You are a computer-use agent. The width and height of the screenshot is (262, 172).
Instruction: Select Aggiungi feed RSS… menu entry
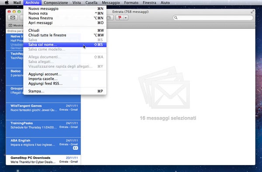click(65, 83)
